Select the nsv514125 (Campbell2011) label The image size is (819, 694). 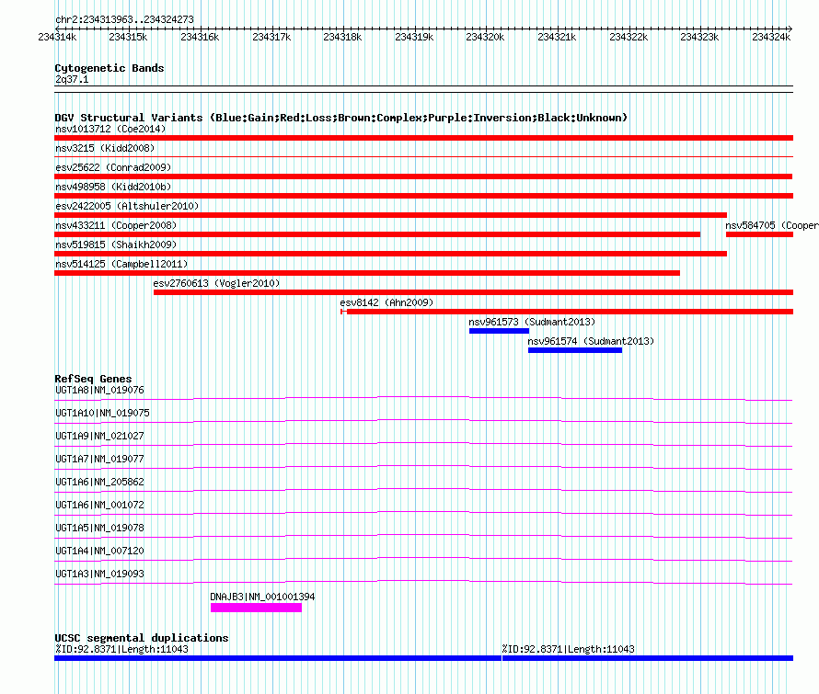coord(121,264)
